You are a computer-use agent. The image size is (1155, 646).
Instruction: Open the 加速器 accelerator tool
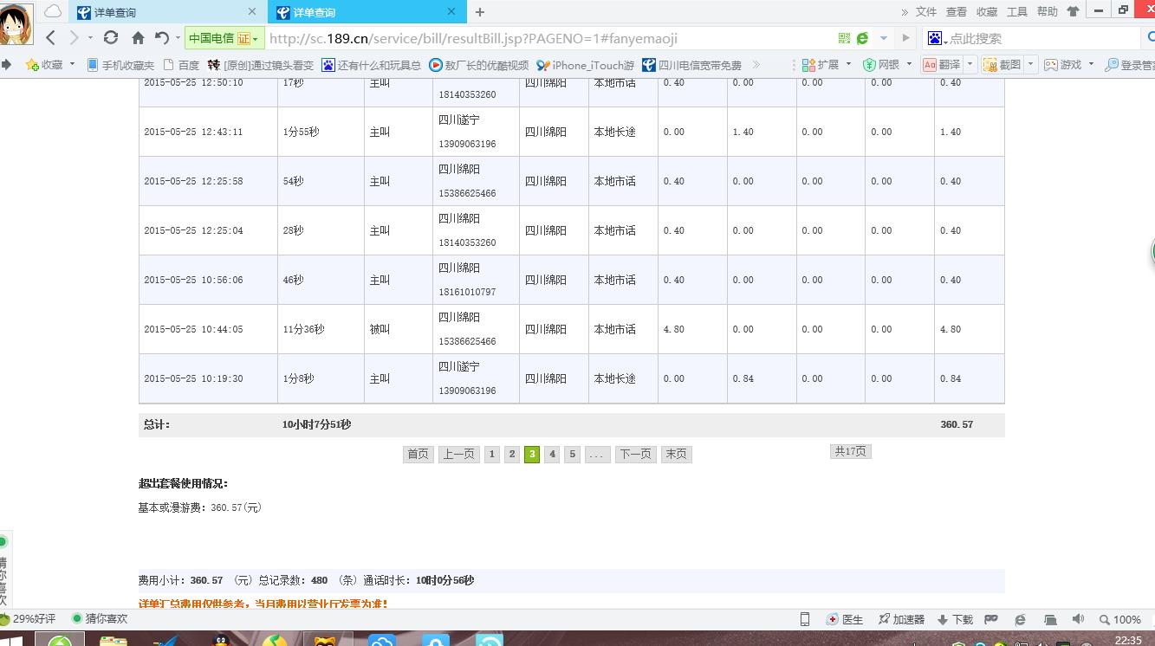901,619
